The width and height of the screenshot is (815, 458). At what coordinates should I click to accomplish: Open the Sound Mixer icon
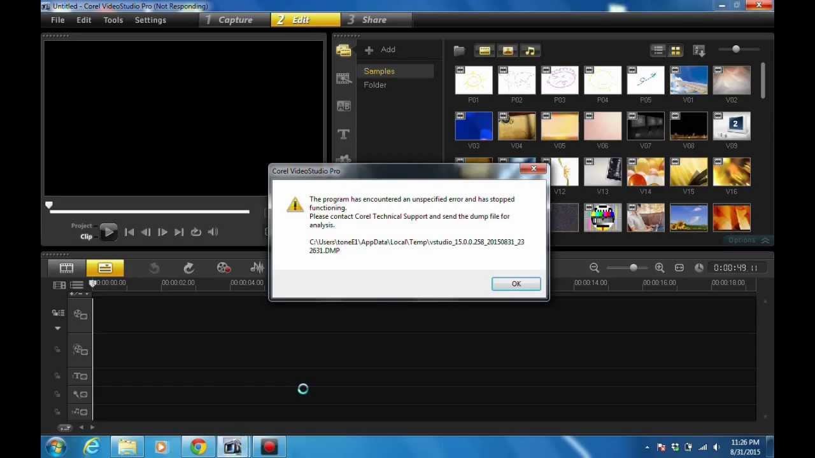pos(257,268)
